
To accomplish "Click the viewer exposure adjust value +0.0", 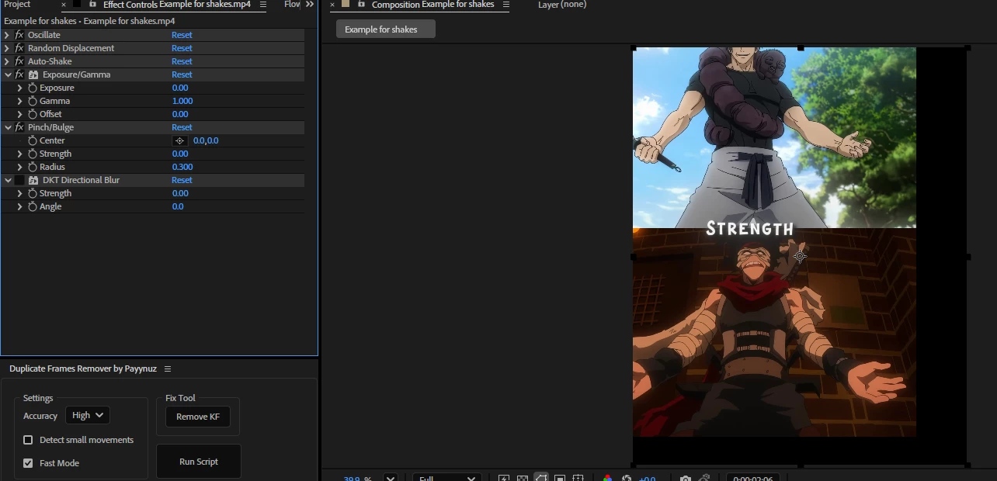I will click(x=647, y=479).
